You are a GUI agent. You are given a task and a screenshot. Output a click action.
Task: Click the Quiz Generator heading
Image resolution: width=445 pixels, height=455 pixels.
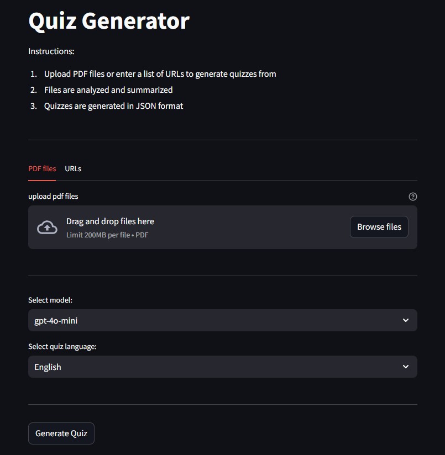[109, 21]
